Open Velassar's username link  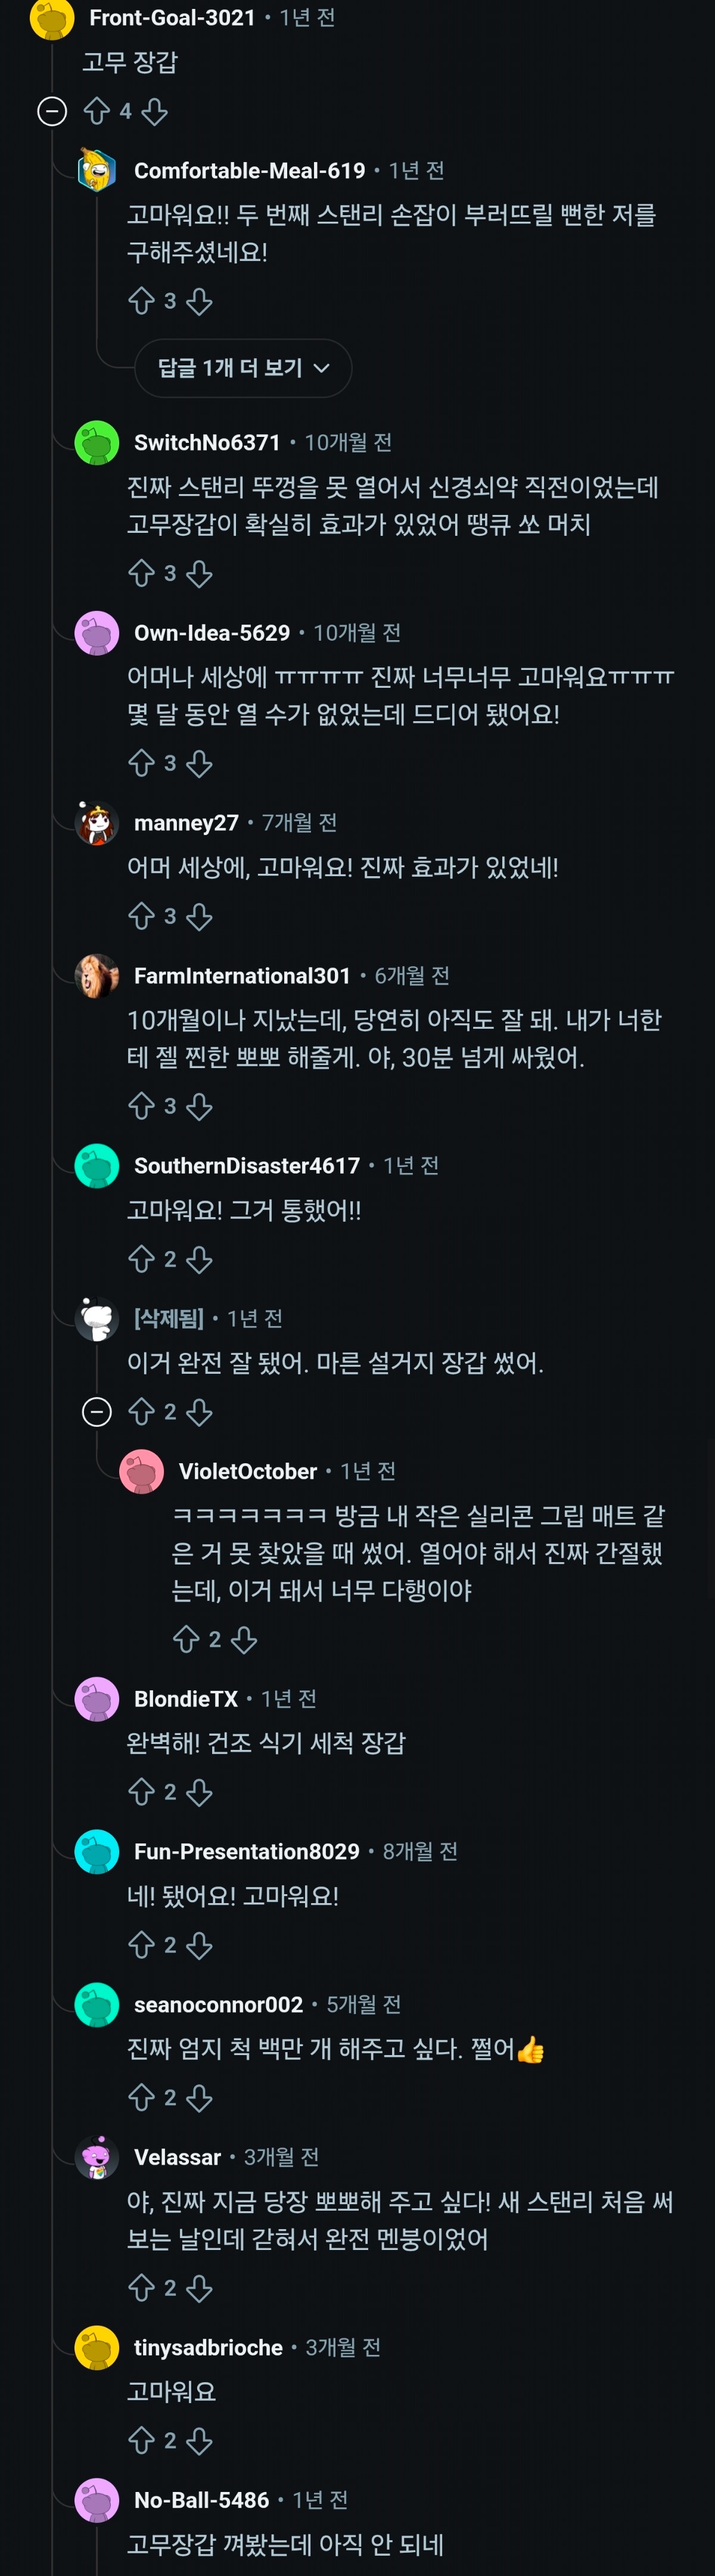(177, 2157)
